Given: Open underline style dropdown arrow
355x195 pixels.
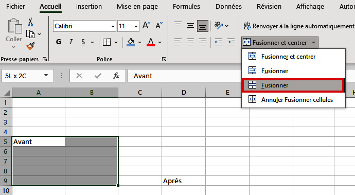Looking at the screenshot, I should point(93,42).
